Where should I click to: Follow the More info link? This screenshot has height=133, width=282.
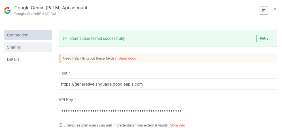tap(177, 125)
